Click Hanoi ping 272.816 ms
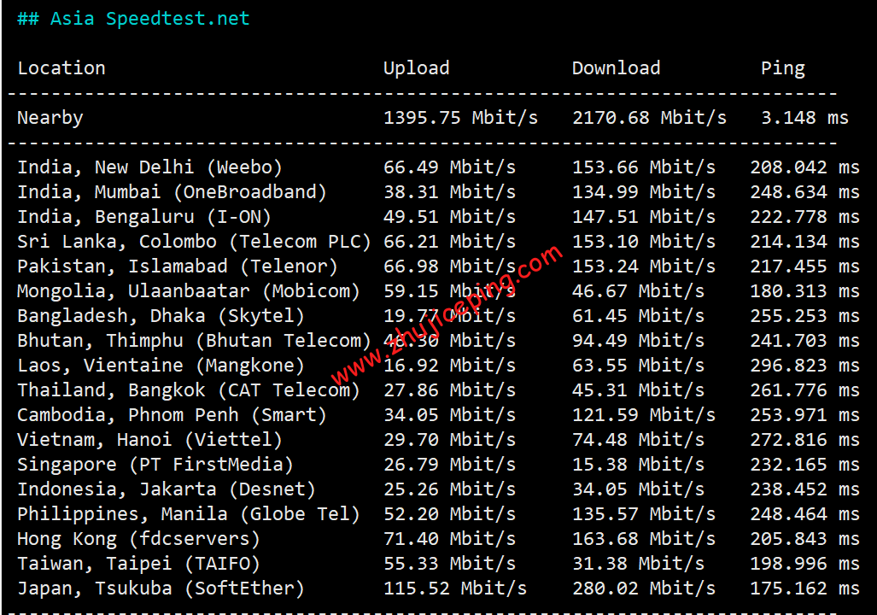877x615 pixels. pos(805,440)
